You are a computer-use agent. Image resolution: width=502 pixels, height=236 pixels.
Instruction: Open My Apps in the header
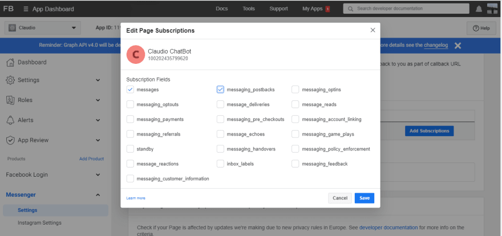tap(312, 9)
